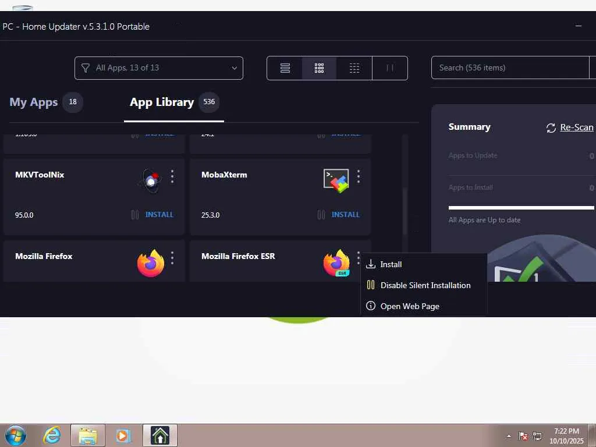Select the small grid view icon
The image size is (596, 447).
coord(354,68)
